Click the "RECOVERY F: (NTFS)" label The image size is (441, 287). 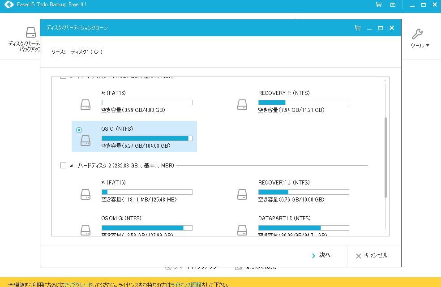[x=284, y=93]
